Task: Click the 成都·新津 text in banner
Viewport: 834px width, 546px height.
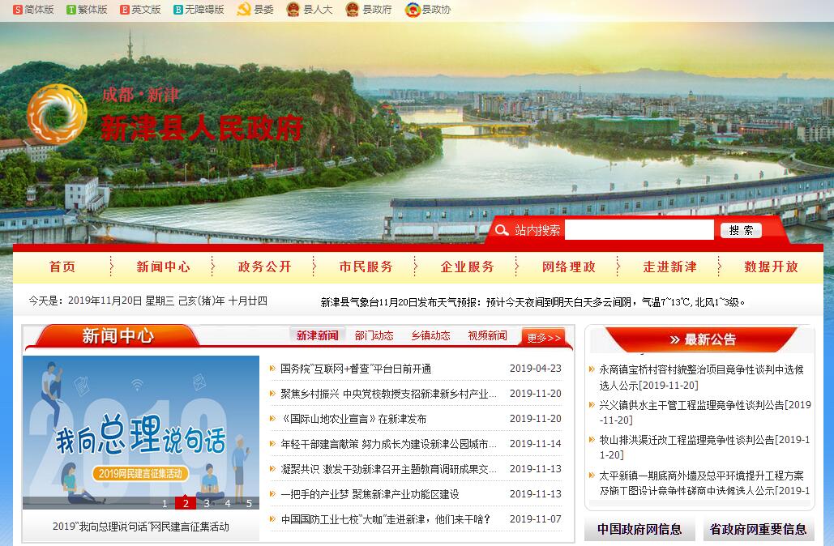Action: click(140, 95)
